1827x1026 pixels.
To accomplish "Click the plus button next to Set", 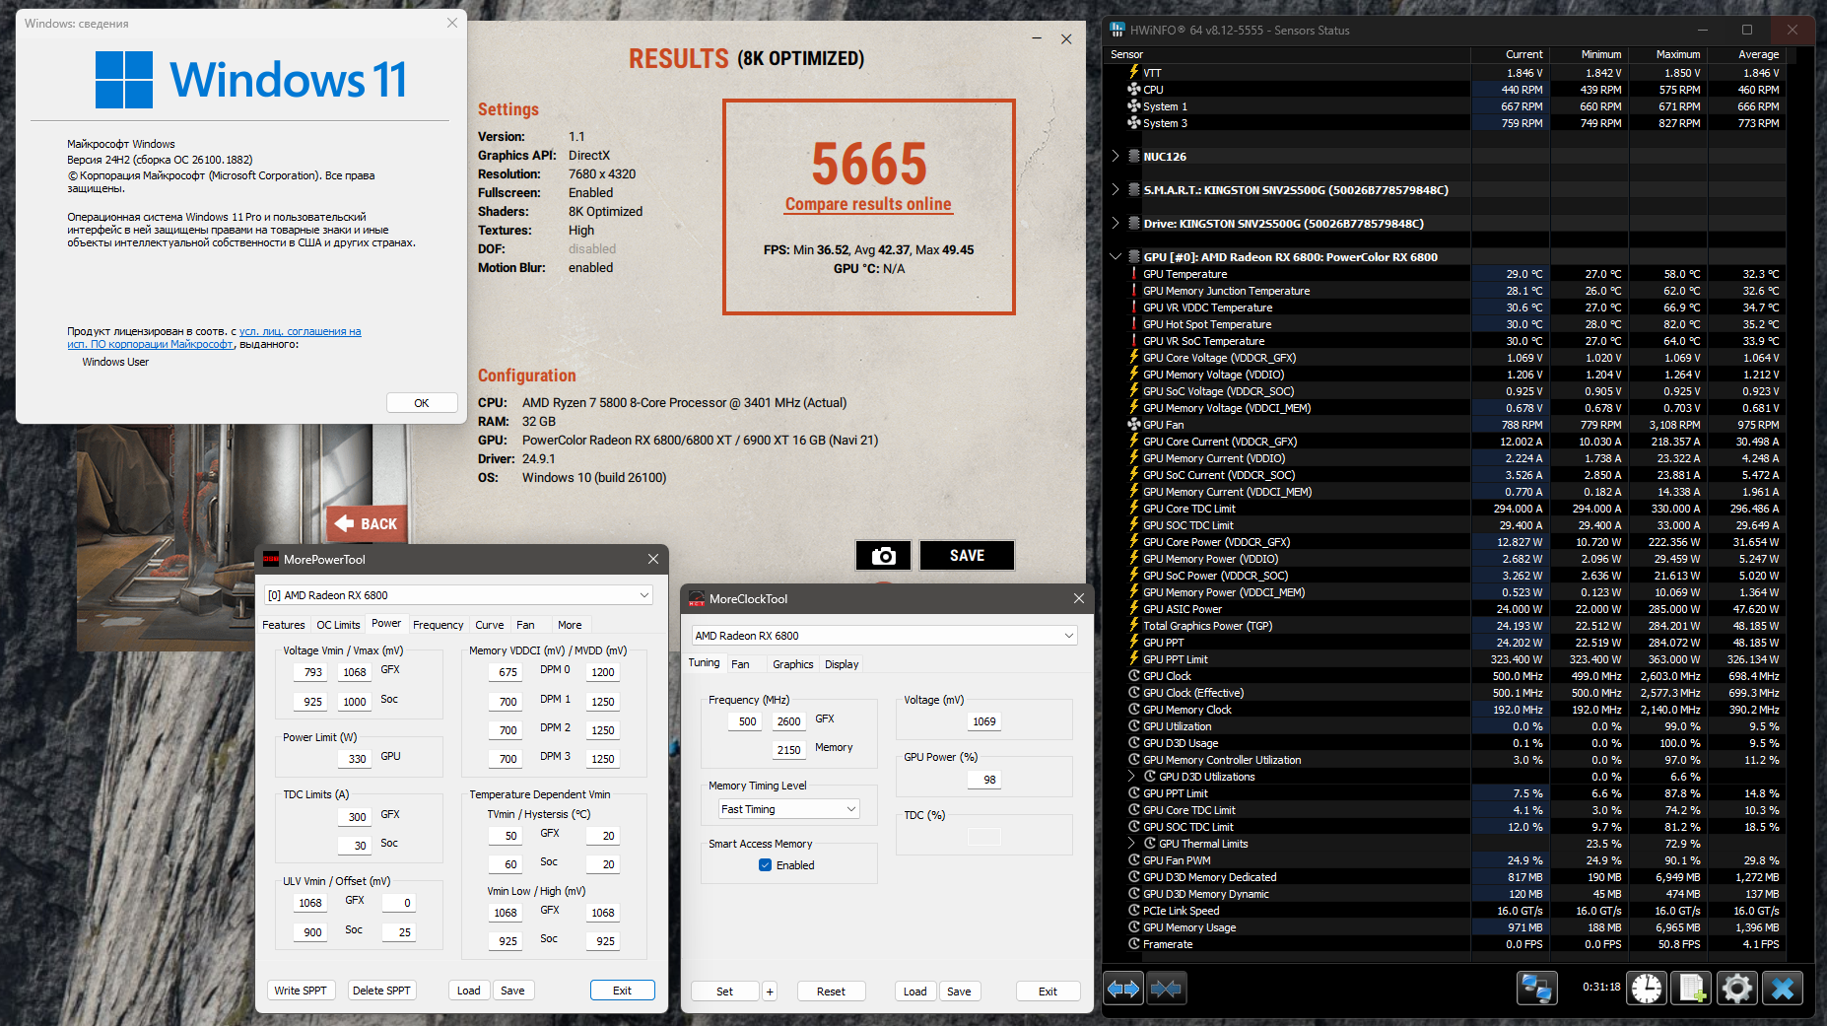I will (x=770, y=992).
